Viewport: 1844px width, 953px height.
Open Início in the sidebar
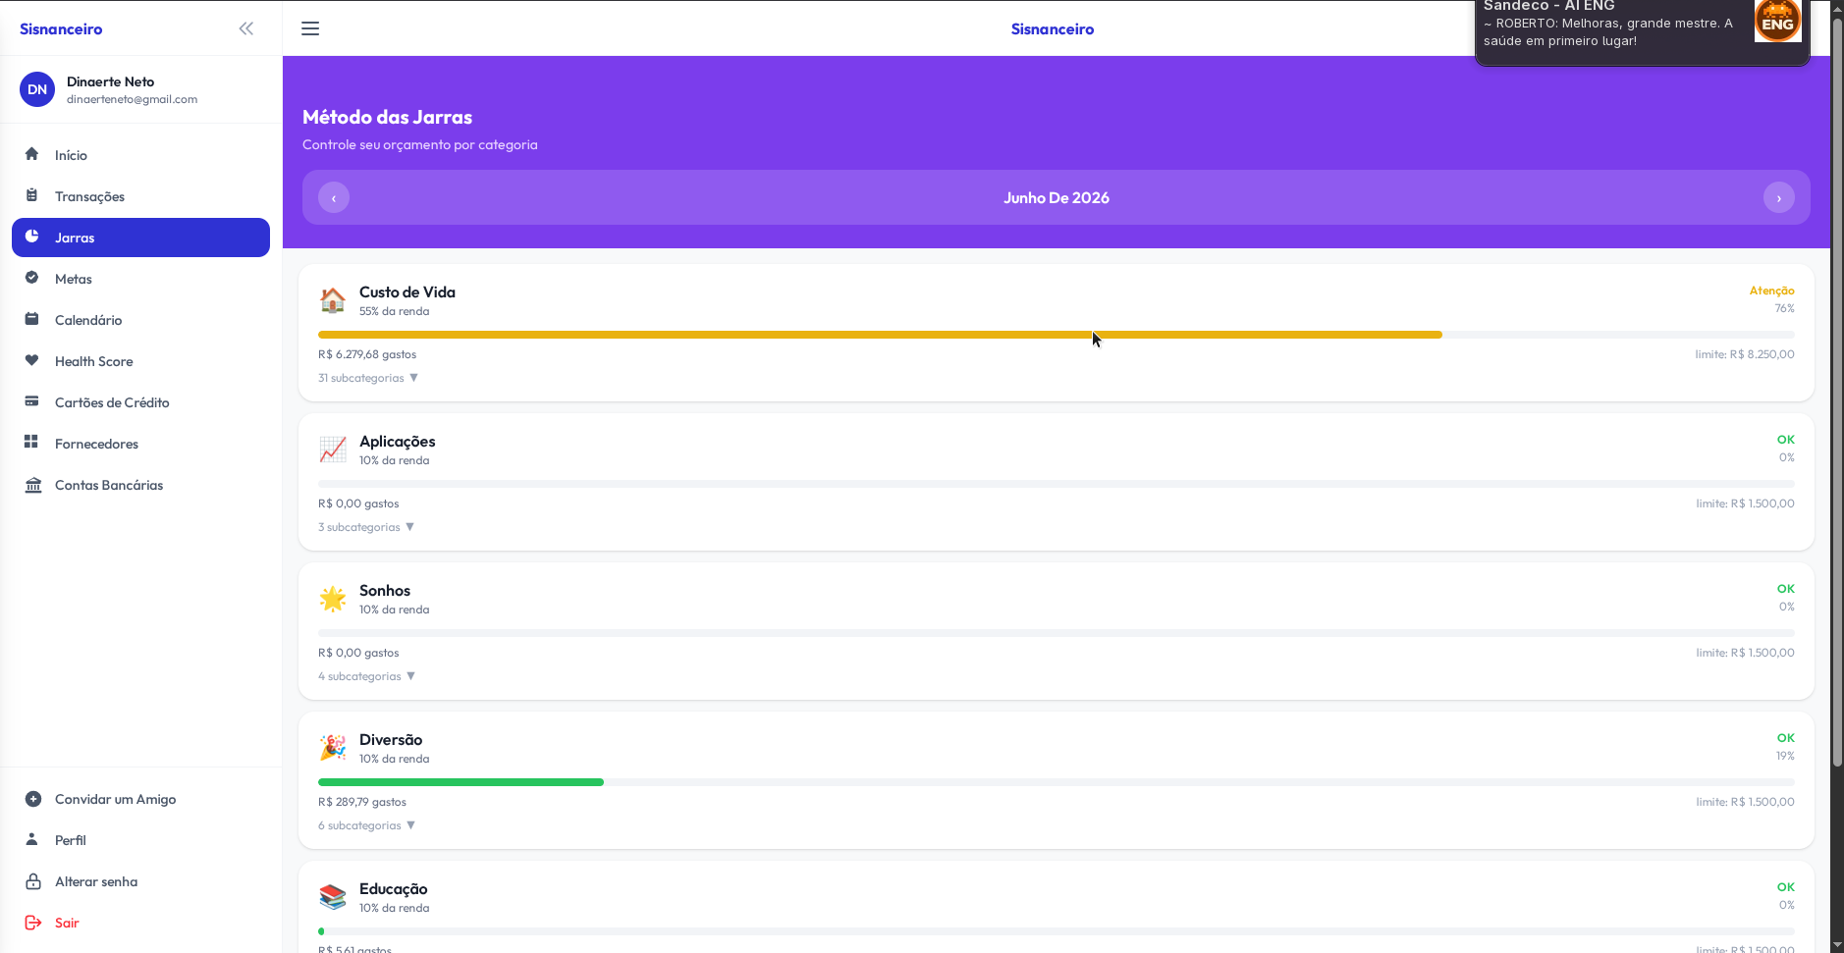(x=140, y=155)
